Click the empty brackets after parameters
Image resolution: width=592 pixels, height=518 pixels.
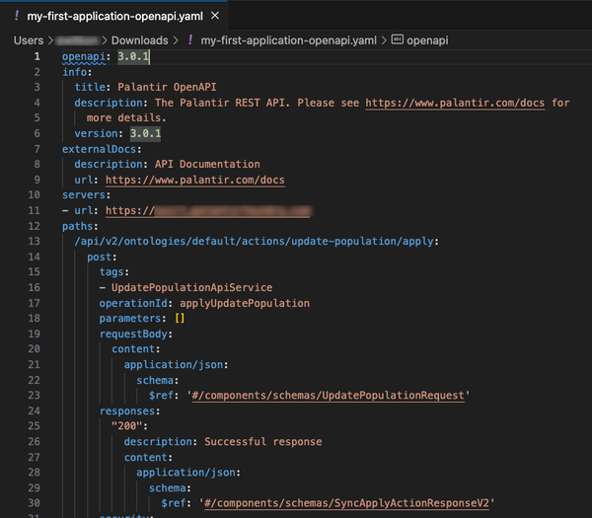tap(180, 319)
